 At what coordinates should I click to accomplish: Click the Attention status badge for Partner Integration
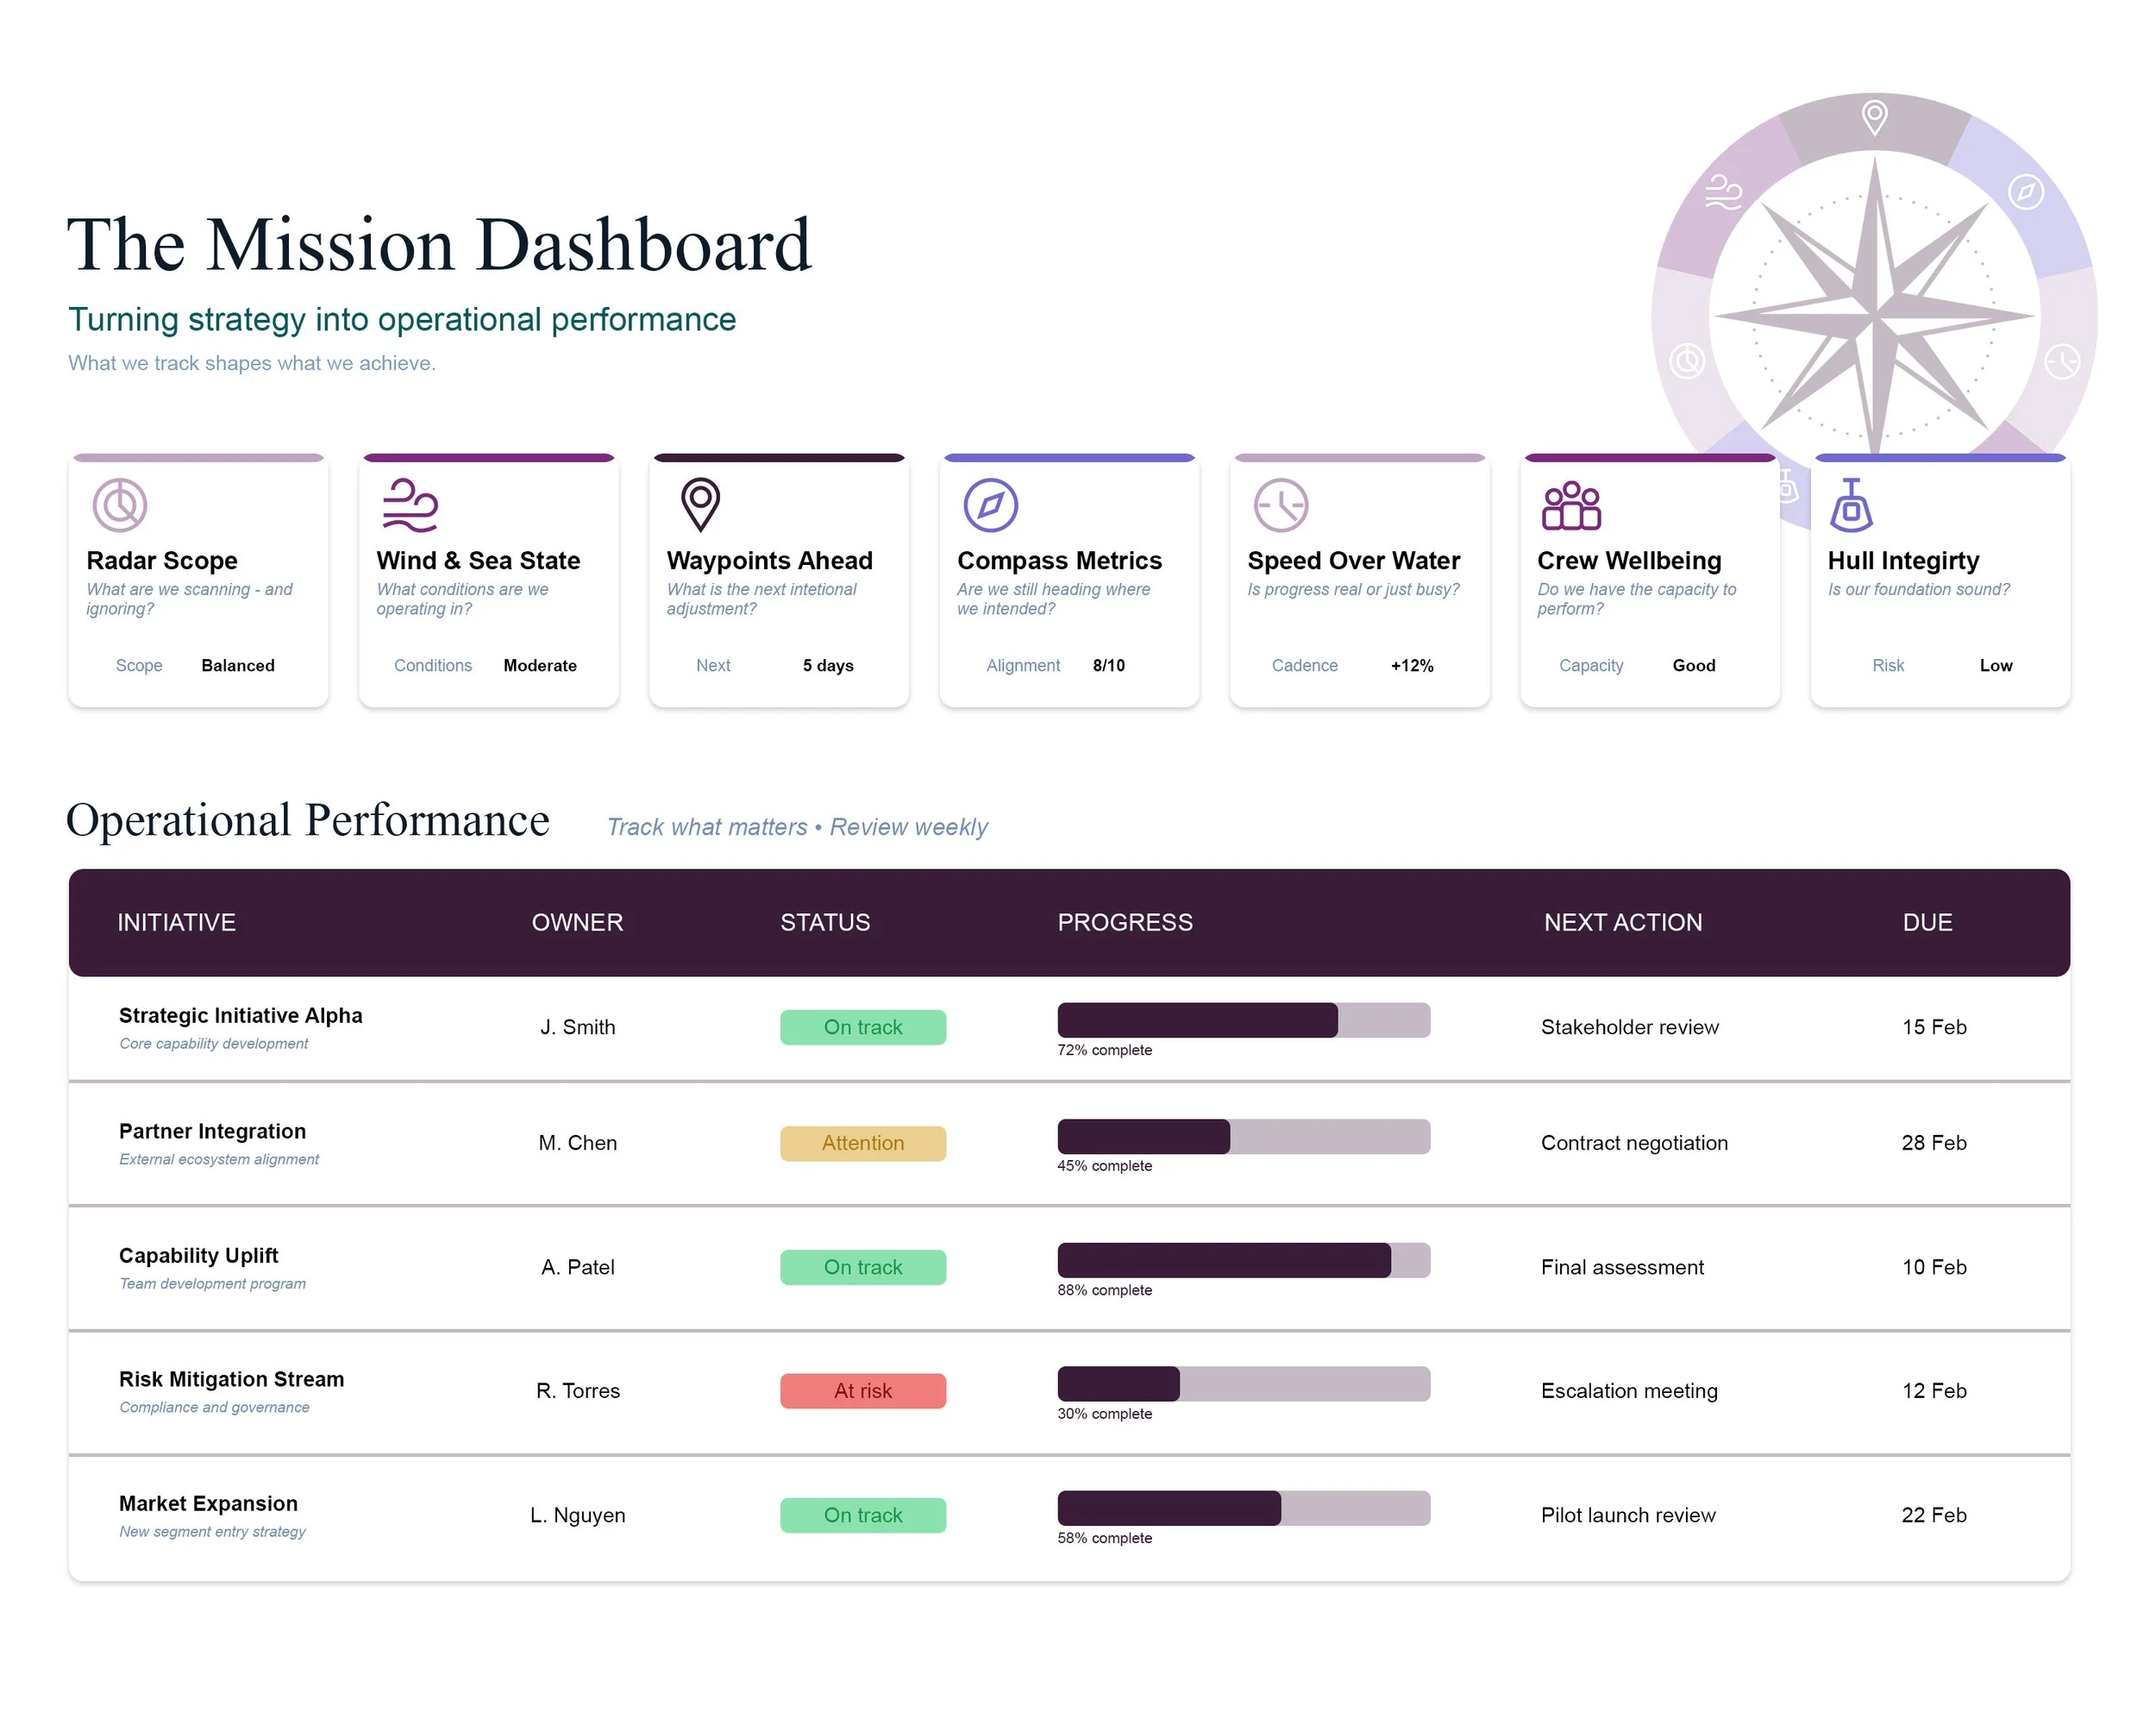[862, 1143]
